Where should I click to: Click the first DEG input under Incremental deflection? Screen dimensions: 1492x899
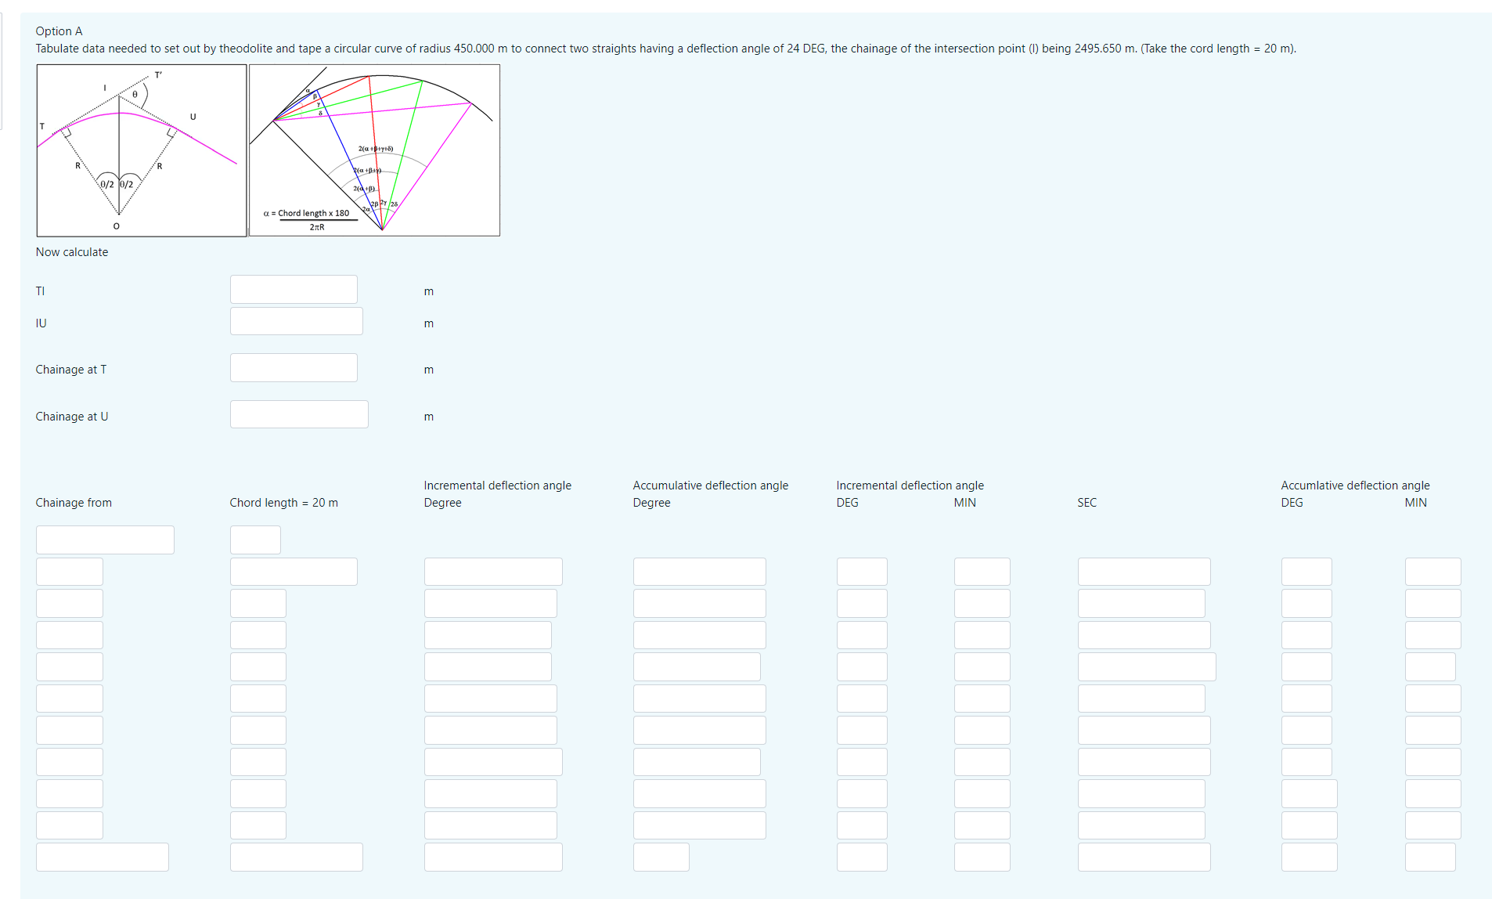click(x=861, y=571)
